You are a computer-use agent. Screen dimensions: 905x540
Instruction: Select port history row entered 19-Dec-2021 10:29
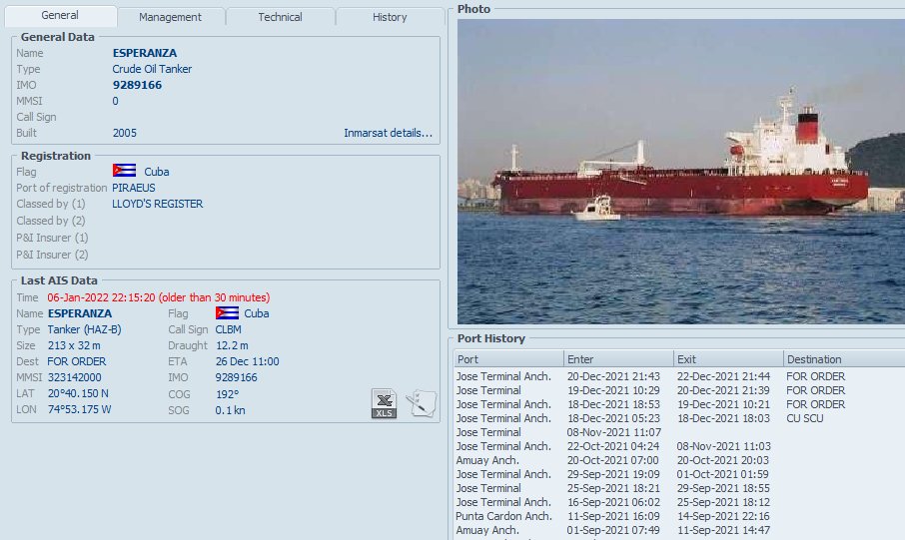[679, 390]
